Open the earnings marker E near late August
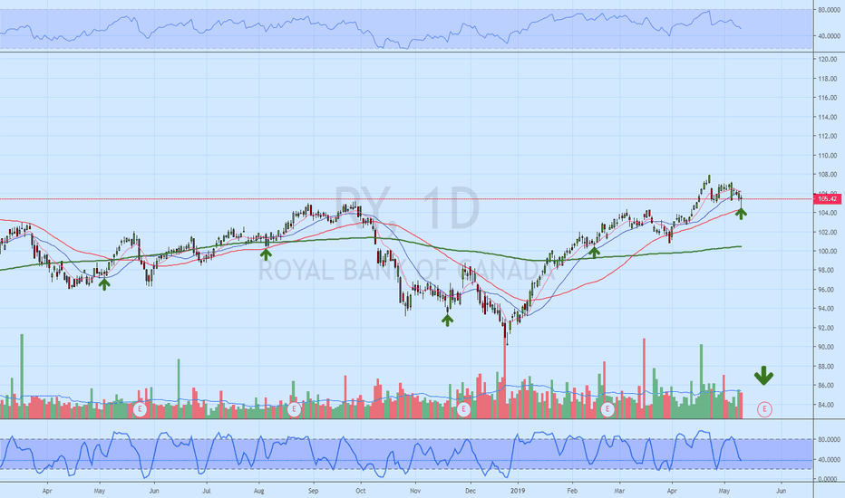Image resolution: width=845 pixels, height=498 pixels. click(294, 409)
